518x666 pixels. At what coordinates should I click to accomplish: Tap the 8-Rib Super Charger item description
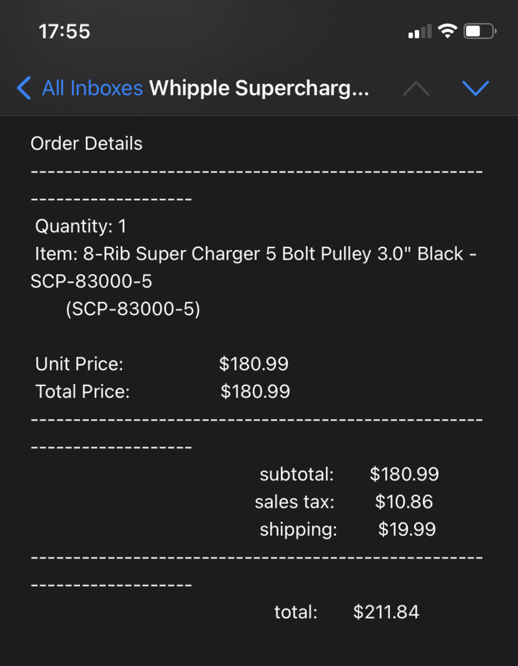click(x=253, y=268)
